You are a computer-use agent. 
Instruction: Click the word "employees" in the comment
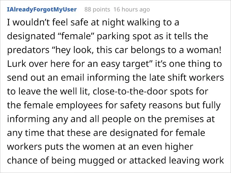(x=79, y=105)
